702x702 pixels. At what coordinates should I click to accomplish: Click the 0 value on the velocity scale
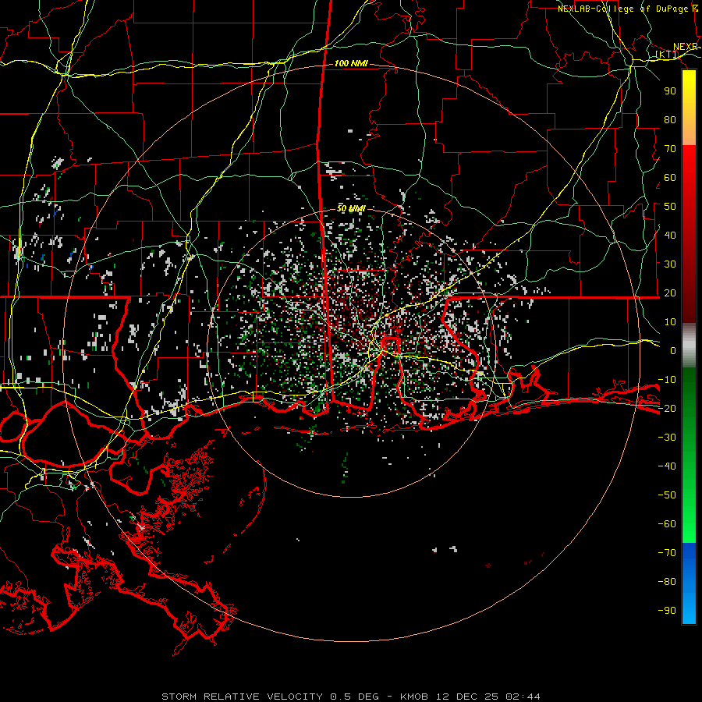(673, 350)
